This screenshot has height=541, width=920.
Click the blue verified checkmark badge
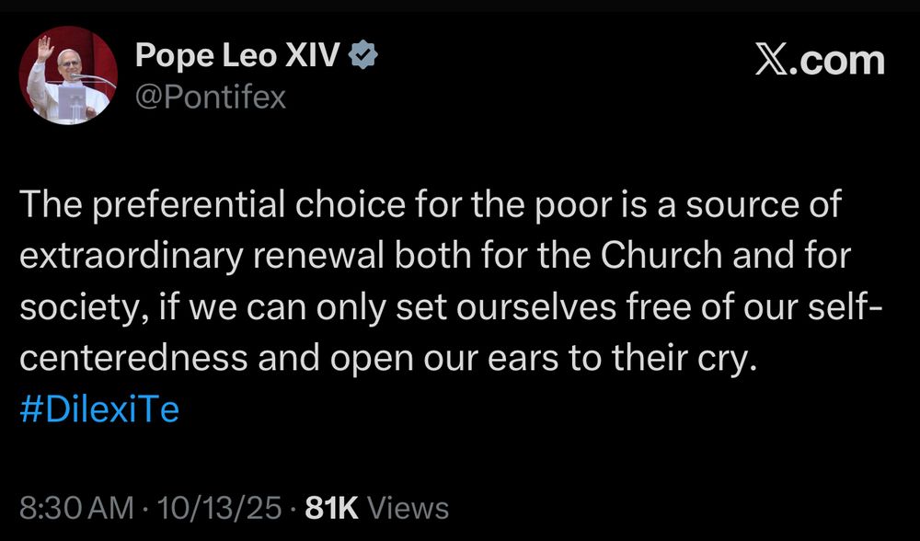point(364,57)
